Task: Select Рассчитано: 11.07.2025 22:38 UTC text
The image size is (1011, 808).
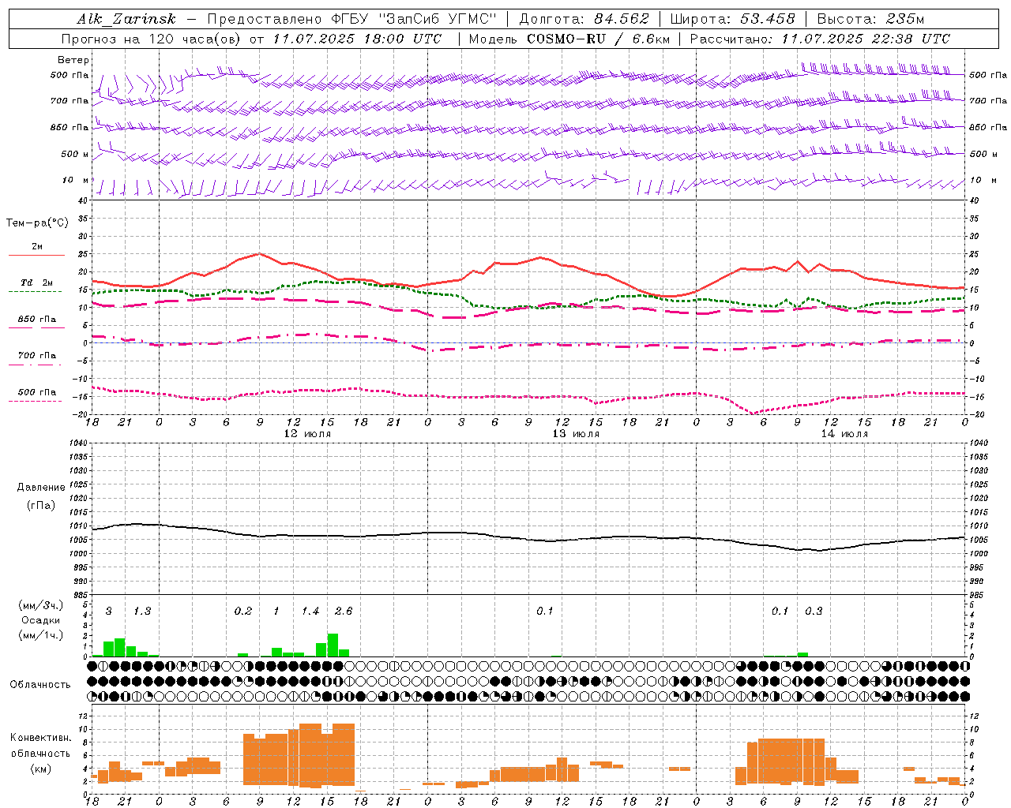Action: 820,39
